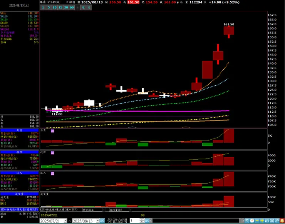This screenshot has height=224, width=285.
Task: Click the fit-to-screen icon in bottom toolbar
Action: pos(272,221)
